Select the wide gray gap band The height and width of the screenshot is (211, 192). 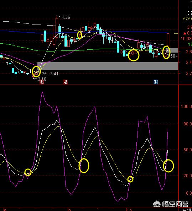[x=108, y=66]
